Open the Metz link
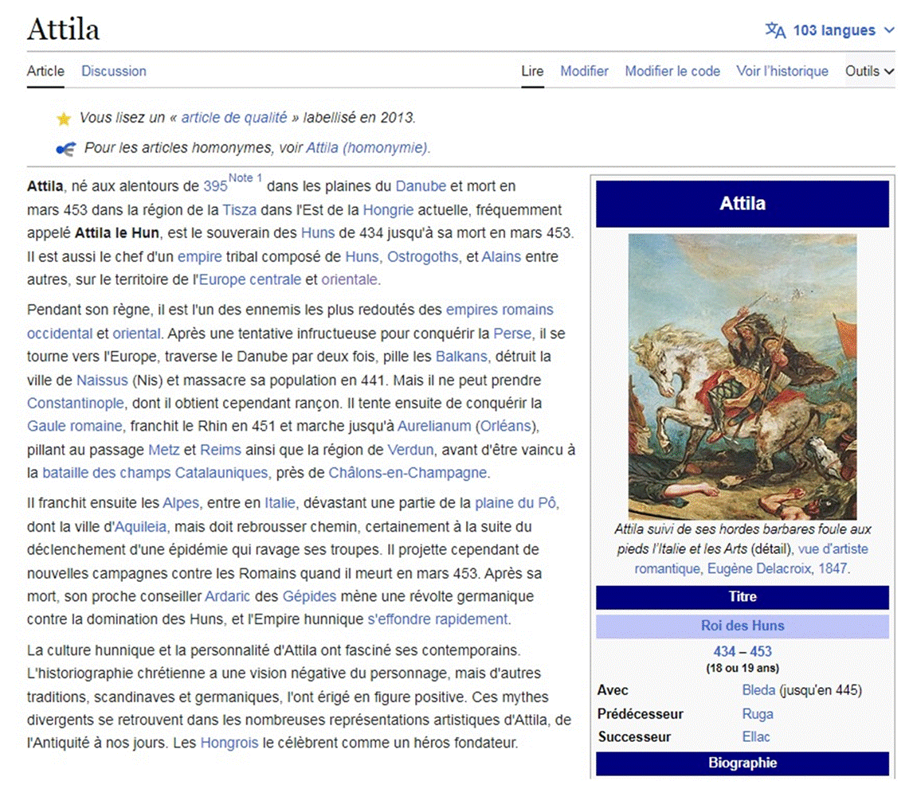 coord(164,450)
